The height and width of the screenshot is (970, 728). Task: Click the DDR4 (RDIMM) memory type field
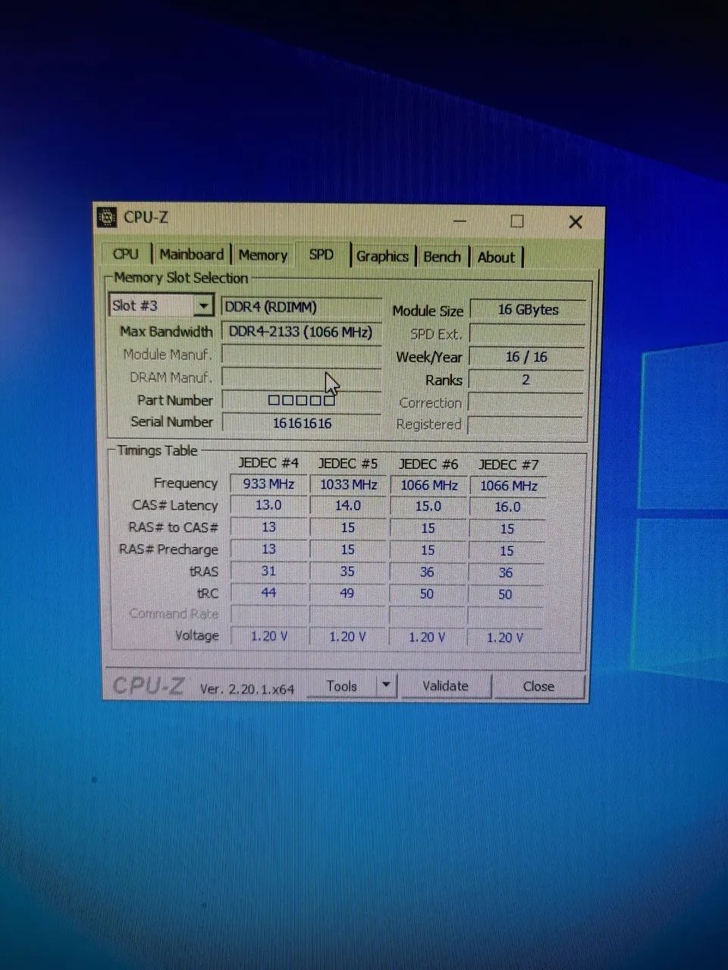(x=302, y=307)
